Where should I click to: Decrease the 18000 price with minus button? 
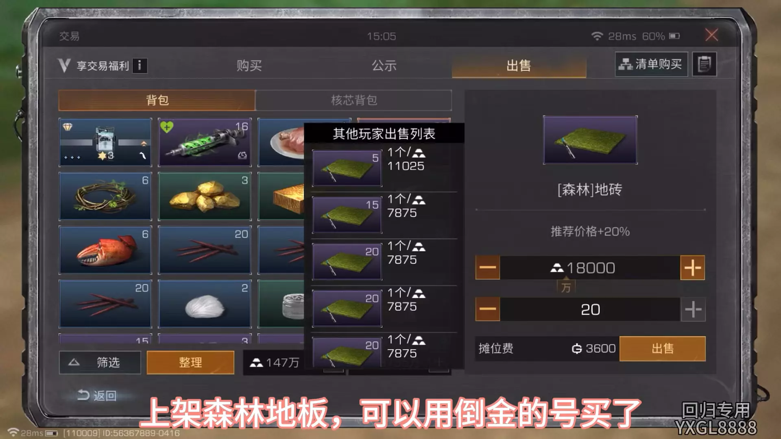(x=488, y=268)
